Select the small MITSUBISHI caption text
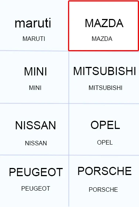This screenshot has width=139, height=207. [x=105, y=88]
